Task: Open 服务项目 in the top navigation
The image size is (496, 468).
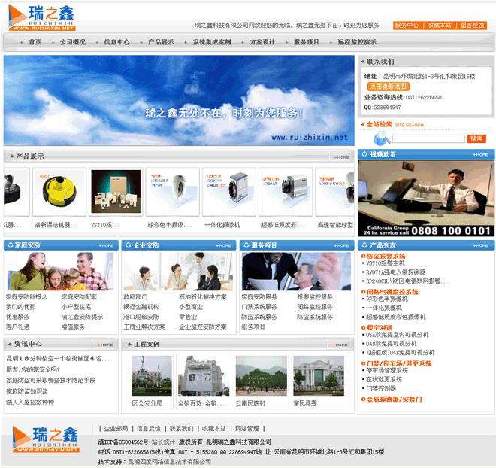Action: pyautogui.click(x=306, y=42)
